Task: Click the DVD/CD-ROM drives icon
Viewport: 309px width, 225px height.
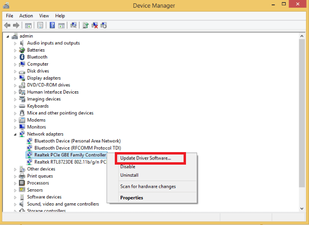Action: tap(22, 85)
